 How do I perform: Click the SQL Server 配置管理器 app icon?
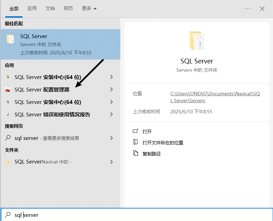click(x=8, y=90)
